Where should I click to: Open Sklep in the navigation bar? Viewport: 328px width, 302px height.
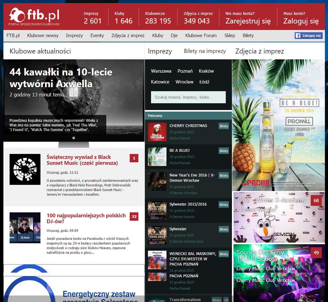229,36
